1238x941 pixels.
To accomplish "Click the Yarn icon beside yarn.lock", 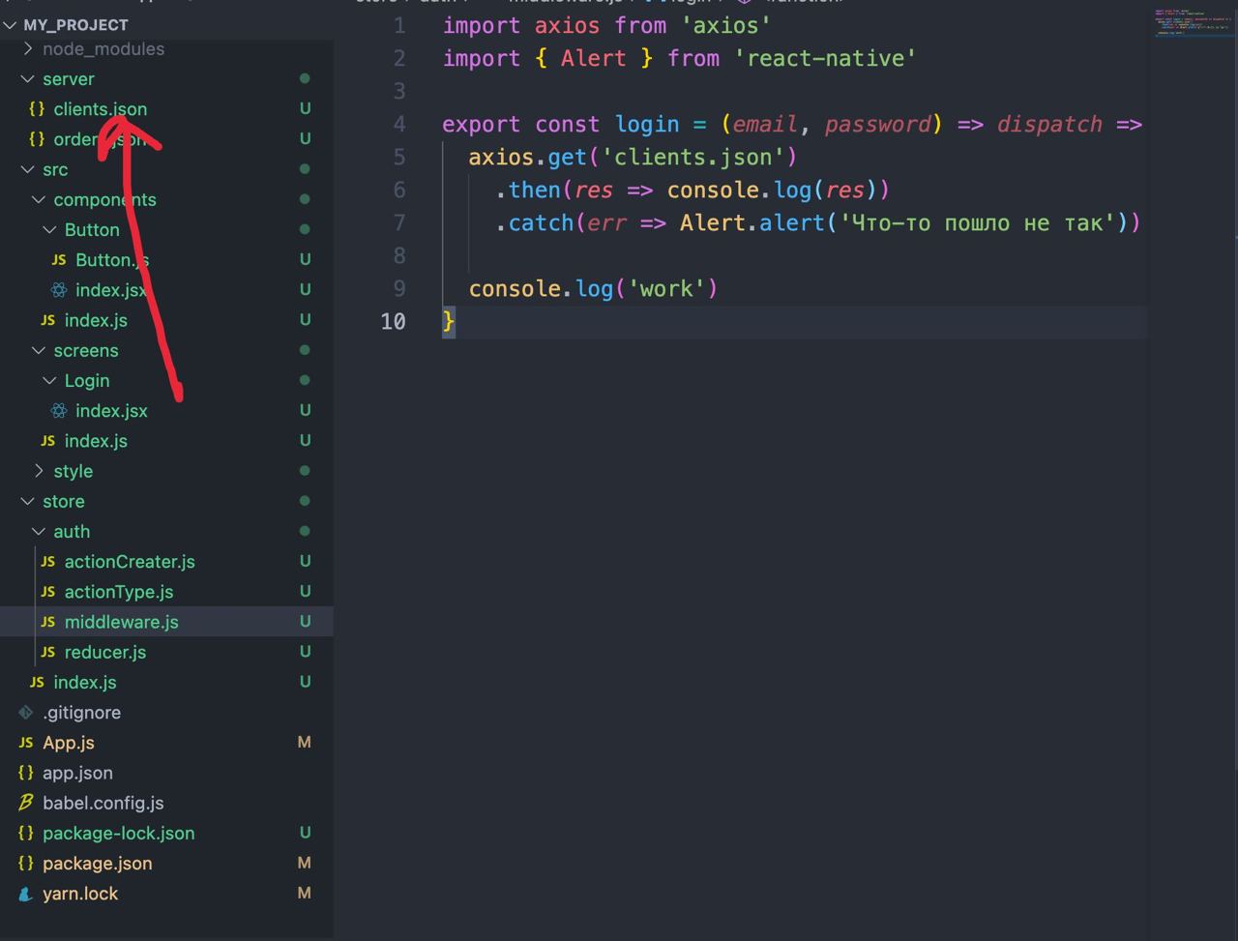I will pyautogui.click(x=26, y=894).
